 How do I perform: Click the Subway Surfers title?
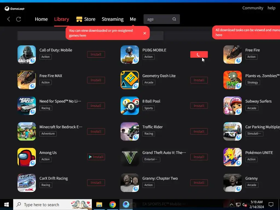coord(258,101)
